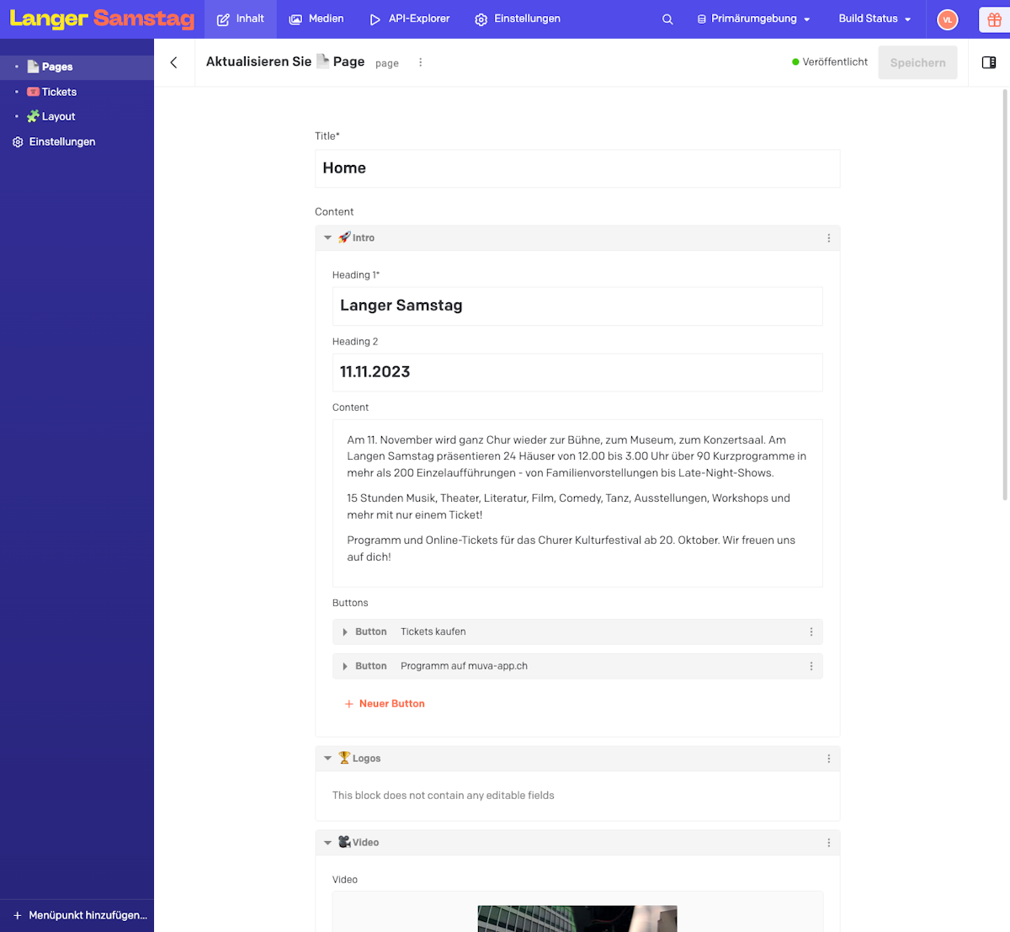The height and width of the screenshot is (932, 1010).
Task: Click 'This block does not contain any editable fields'
Action: point(444,796)
